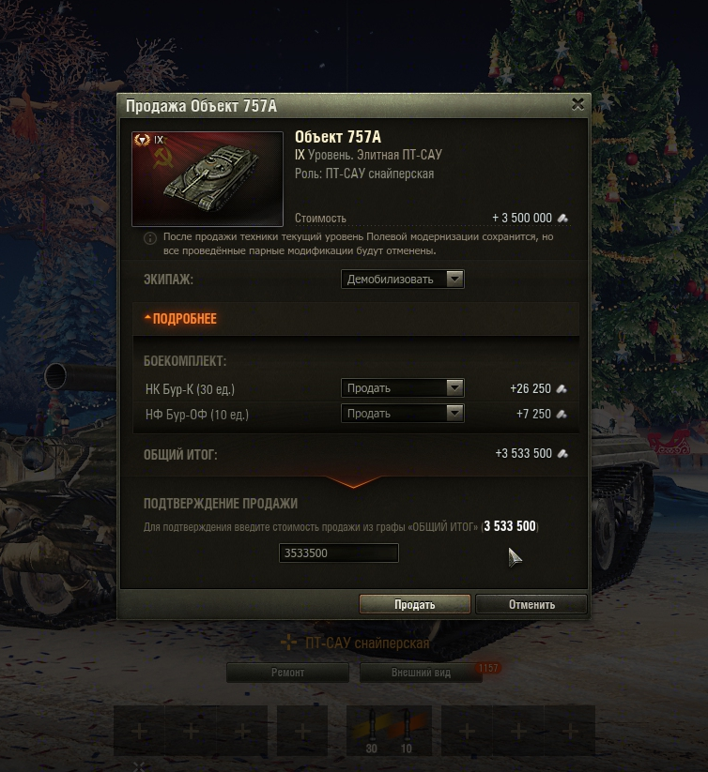This screenshot has width=708, height=772.
Task: Click the silver credits icon next to 3 500 000
Action: click(562, 218)
